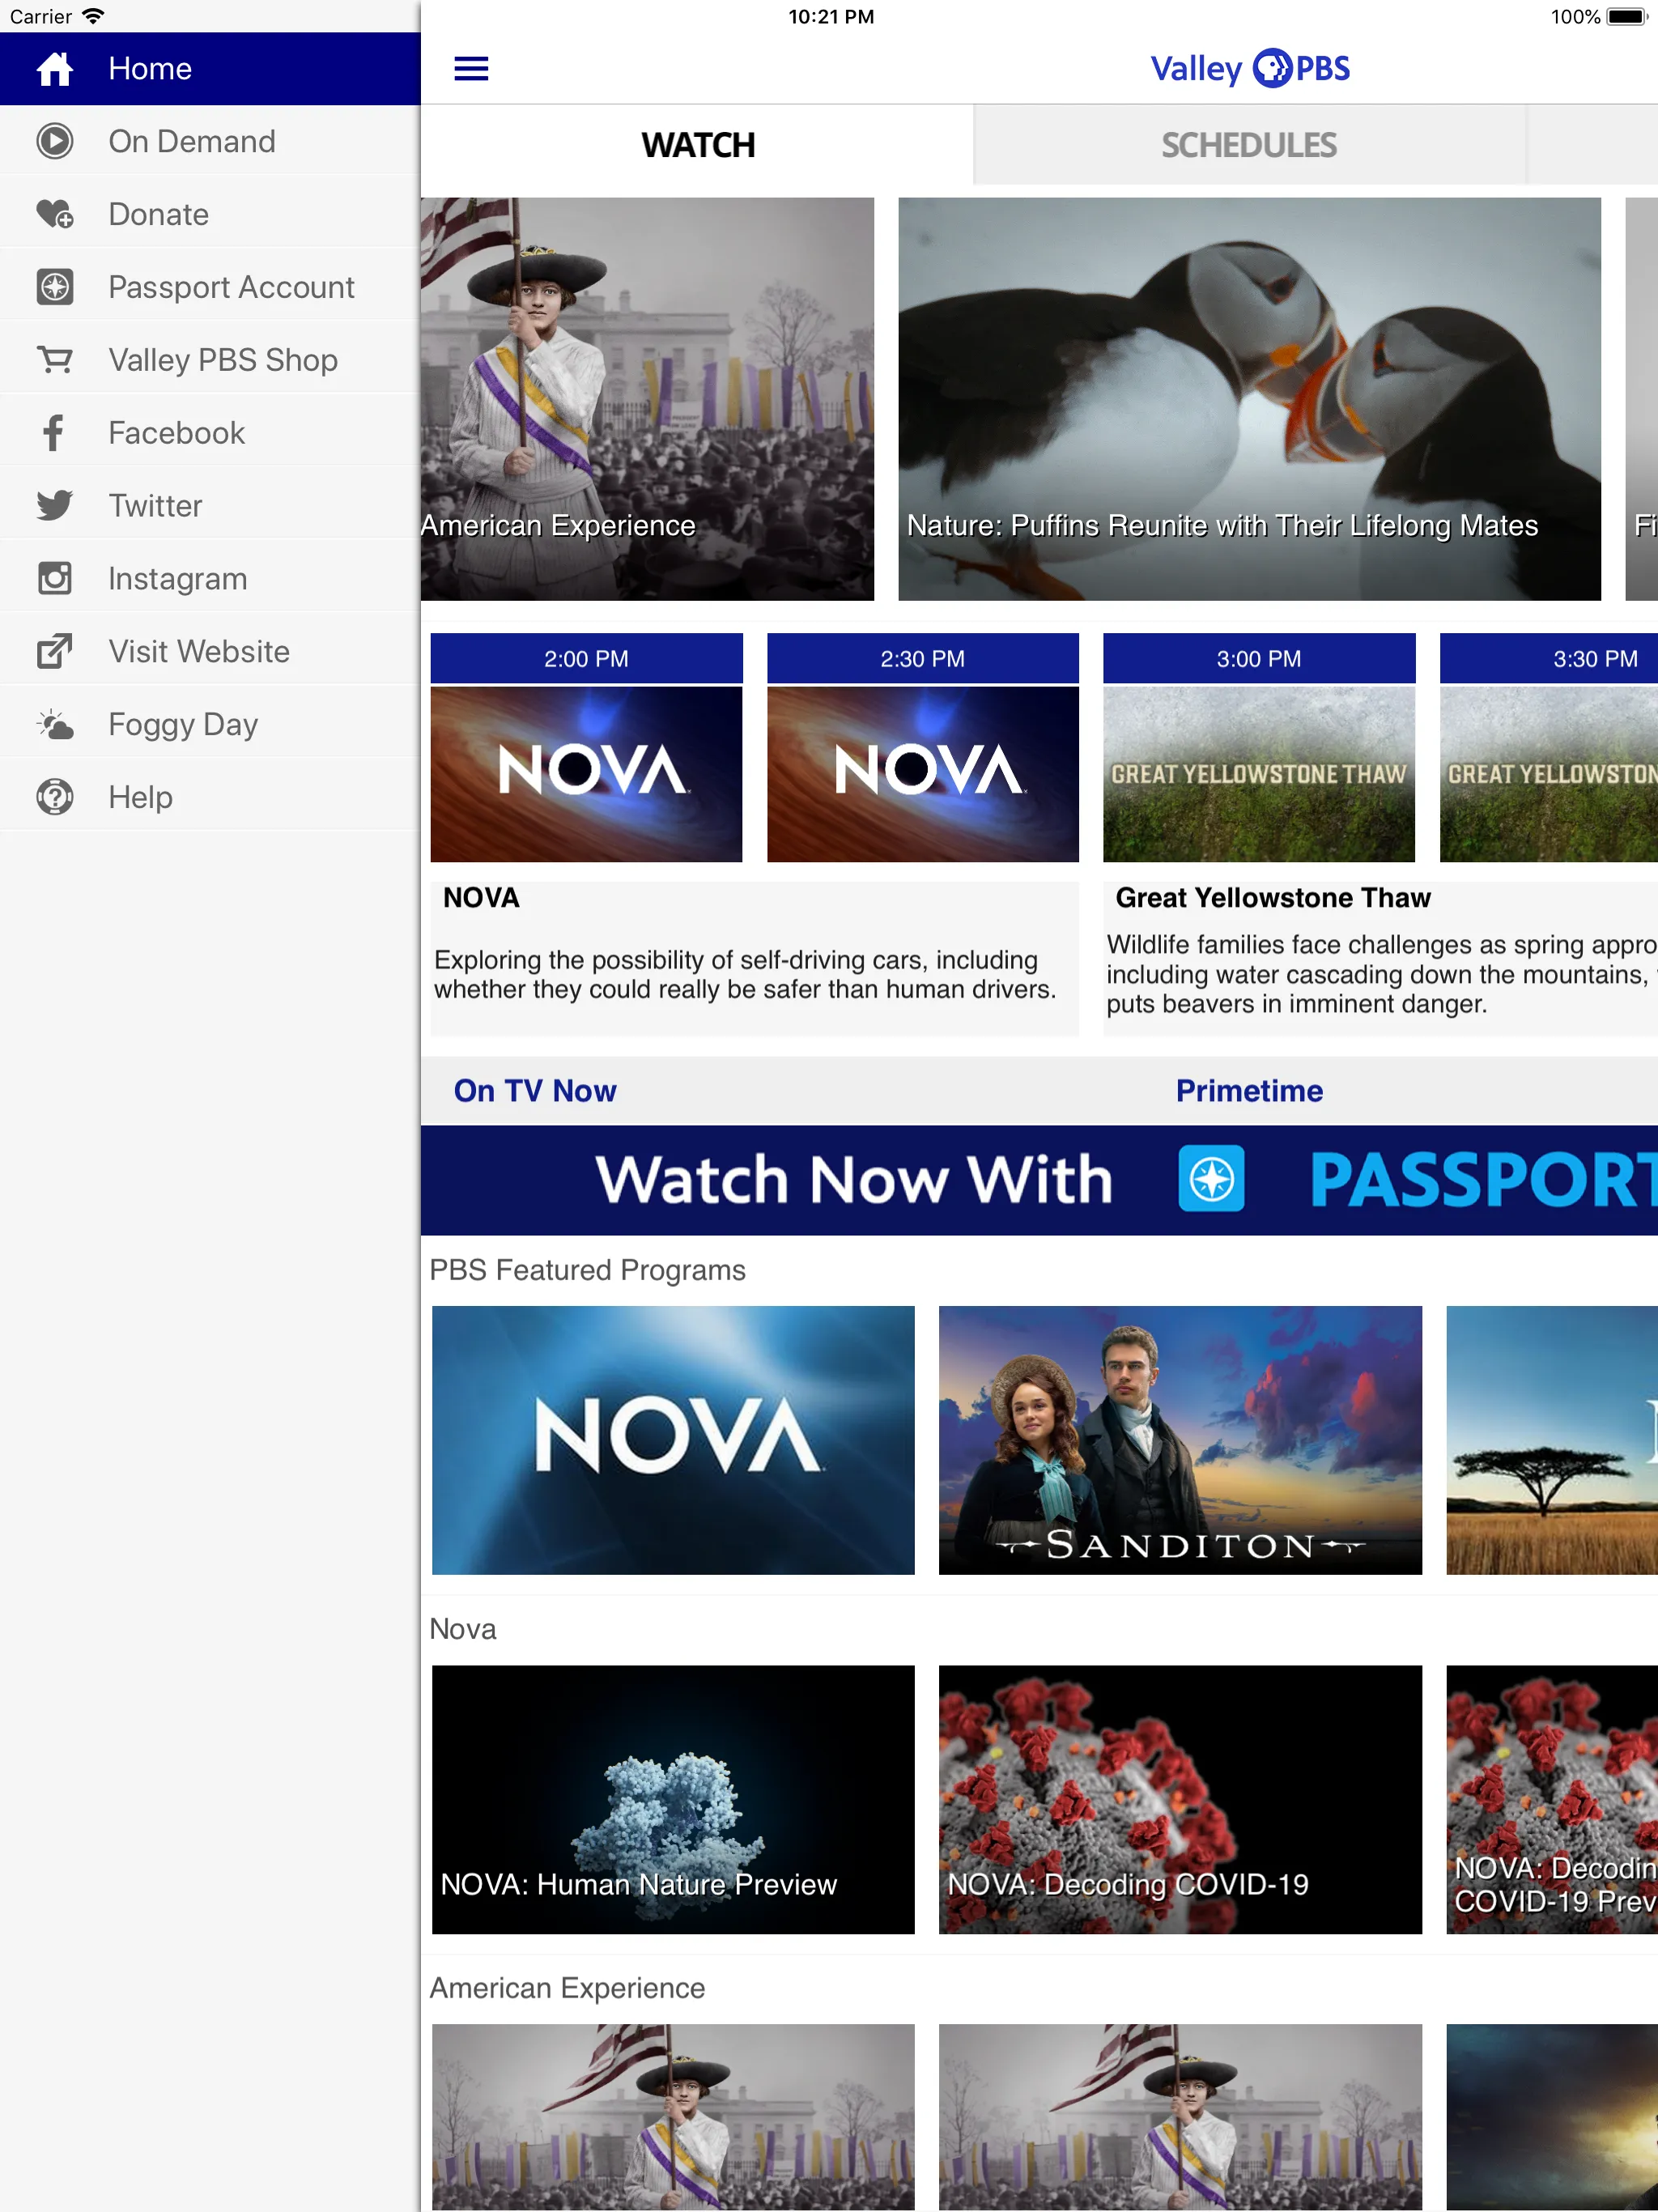Screen dimensions: 1658x2212
Task: Select the On TV Now link
Action: pyautogui.click(x=535, y=1091)
